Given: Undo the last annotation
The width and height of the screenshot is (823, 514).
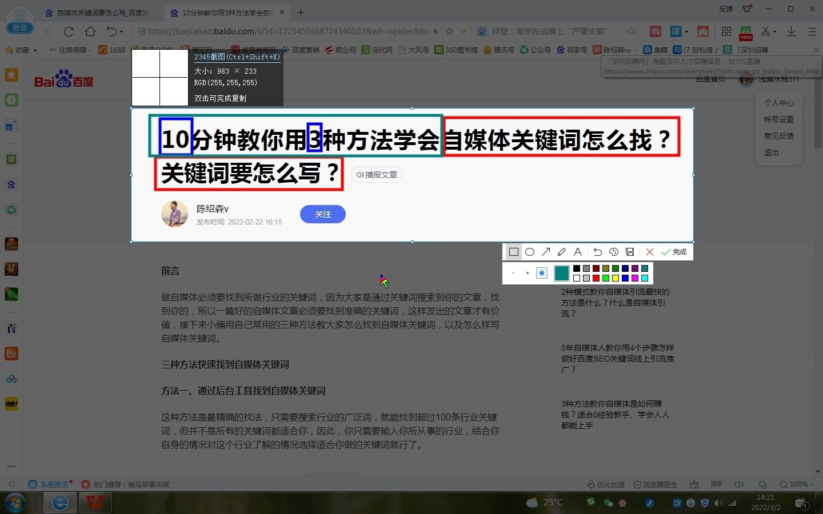Looking at the screenshot, I should 597,252.
